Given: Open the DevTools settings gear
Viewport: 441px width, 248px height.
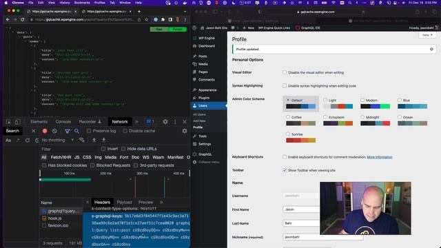Looking at the screenshot, I should point(165,122).
